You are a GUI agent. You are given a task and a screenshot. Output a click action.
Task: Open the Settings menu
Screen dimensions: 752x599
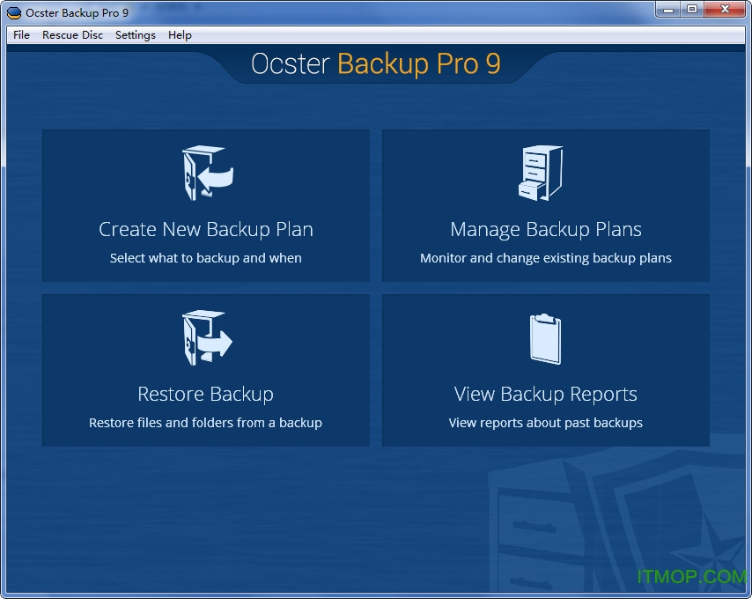pyautogui.click(x=136, y=35)
